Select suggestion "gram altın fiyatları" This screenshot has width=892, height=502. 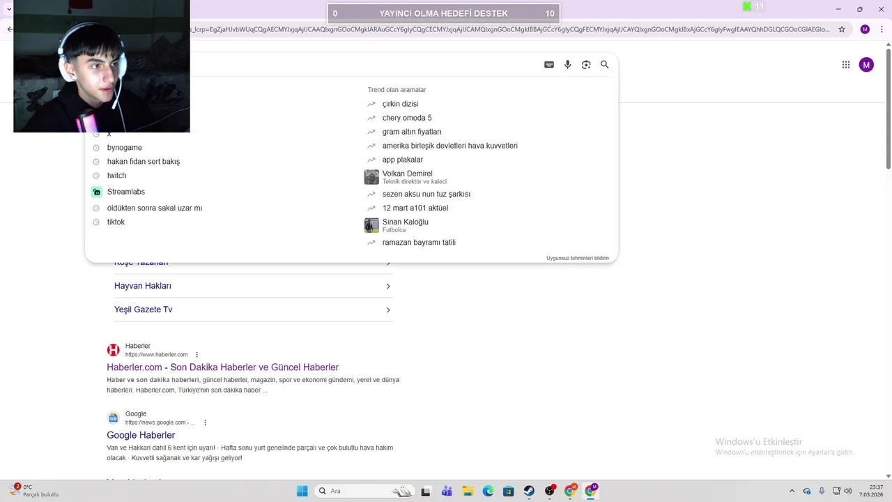pyautogui.click(x=412, y=132)
